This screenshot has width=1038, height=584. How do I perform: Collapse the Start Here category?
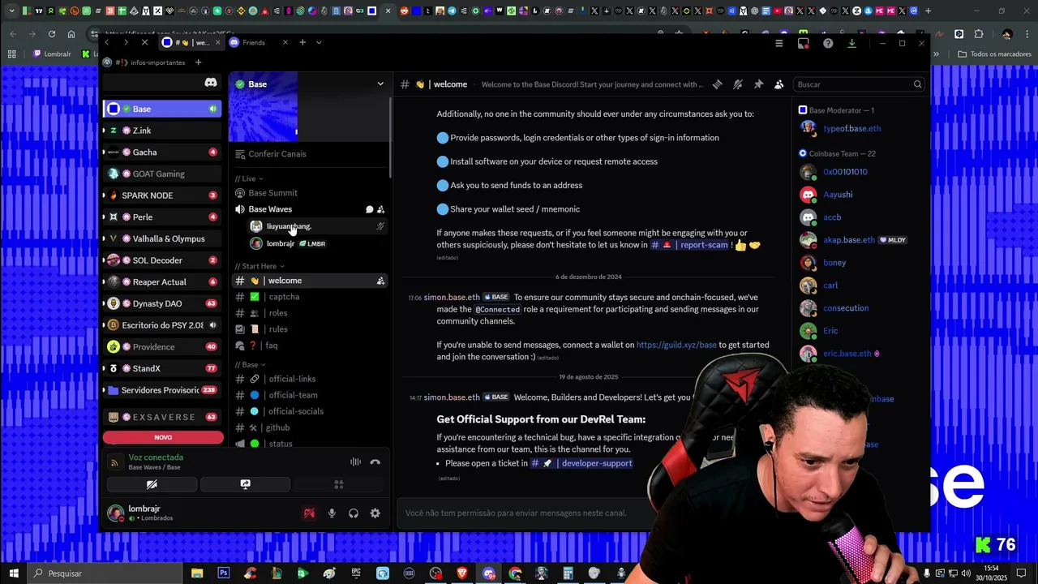[259, 266]
